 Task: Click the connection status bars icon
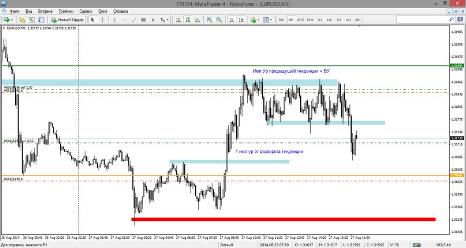417,245
